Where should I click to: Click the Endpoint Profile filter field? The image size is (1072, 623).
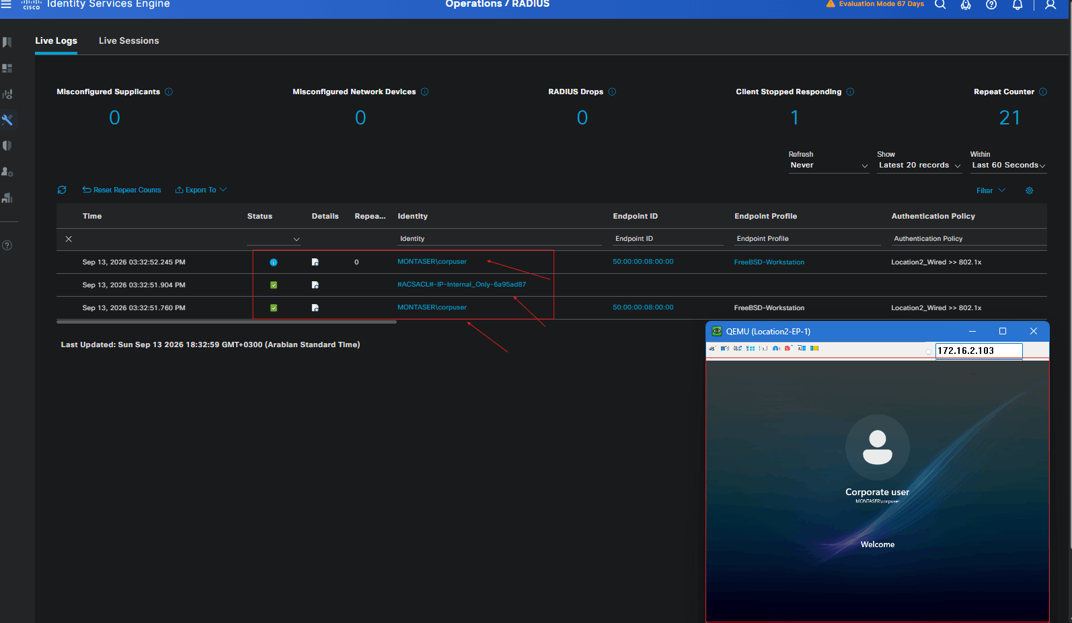point(807,239)
